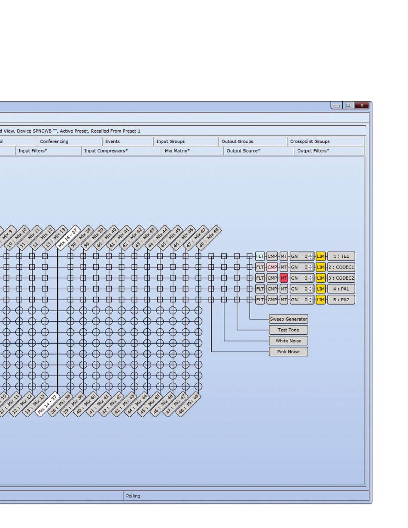Open the CMP block on the 5 : PA2 row
Image resolution: width=408 pixels, height=528 pixels.
[x=272, y=300]
